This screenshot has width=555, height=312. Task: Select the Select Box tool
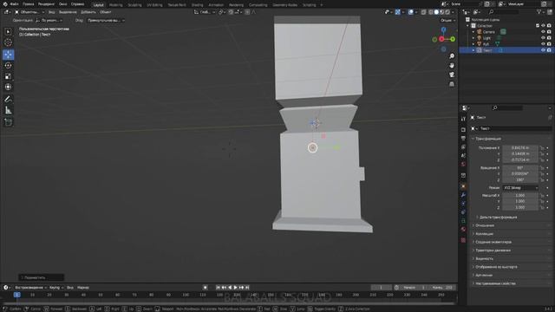(8, 32)
